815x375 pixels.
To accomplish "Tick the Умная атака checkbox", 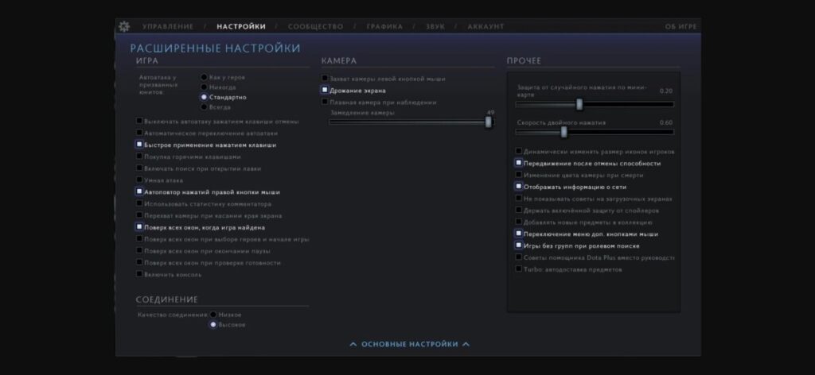I will 139,180.
